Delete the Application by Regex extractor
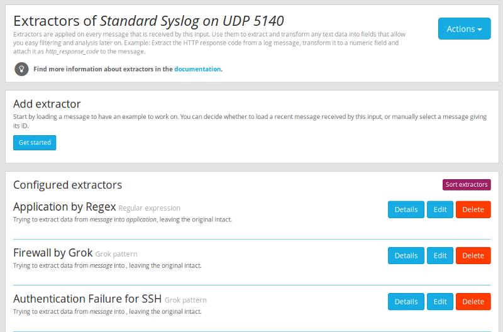503x332 pixels. click(x=473, y=209)
